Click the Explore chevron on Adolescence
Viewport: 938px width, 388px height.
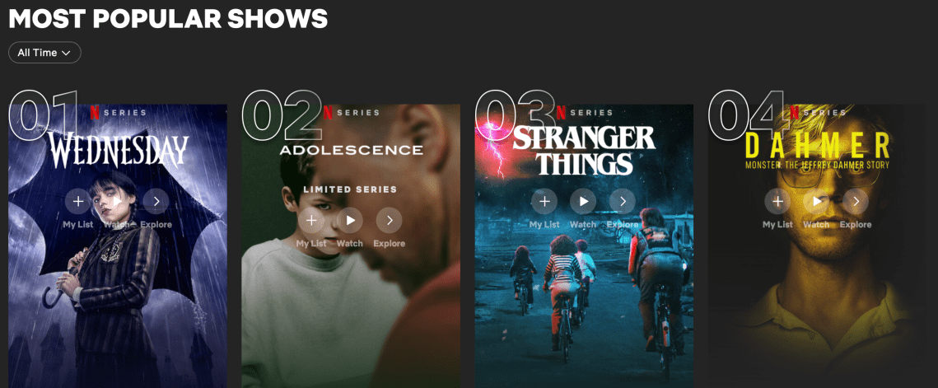pos(390,220)
